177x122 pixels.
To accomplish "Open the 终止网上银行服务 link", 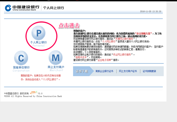I will click(x=122, y=54).
